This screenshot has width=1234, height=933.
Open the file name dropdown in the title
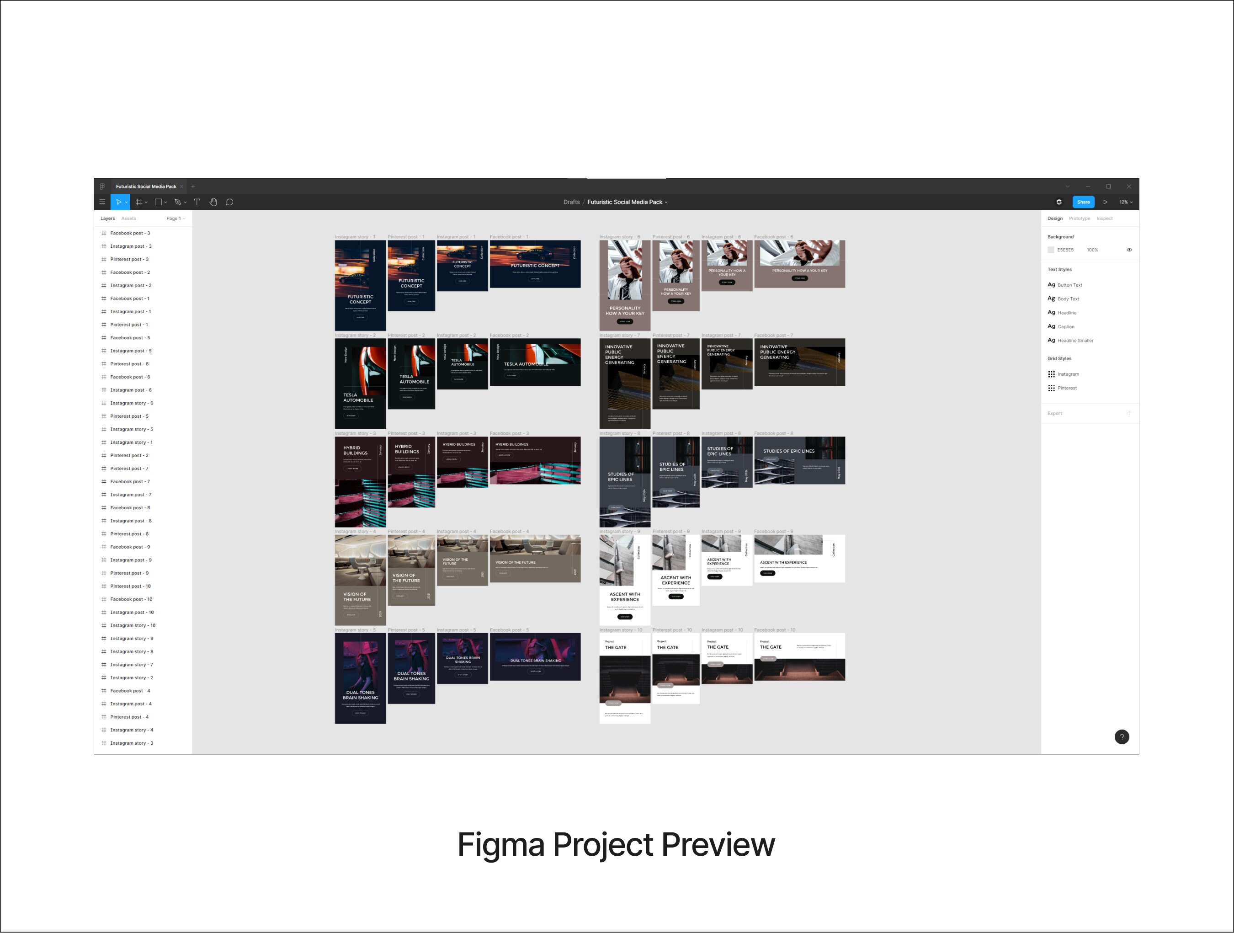tap(666, 203)
